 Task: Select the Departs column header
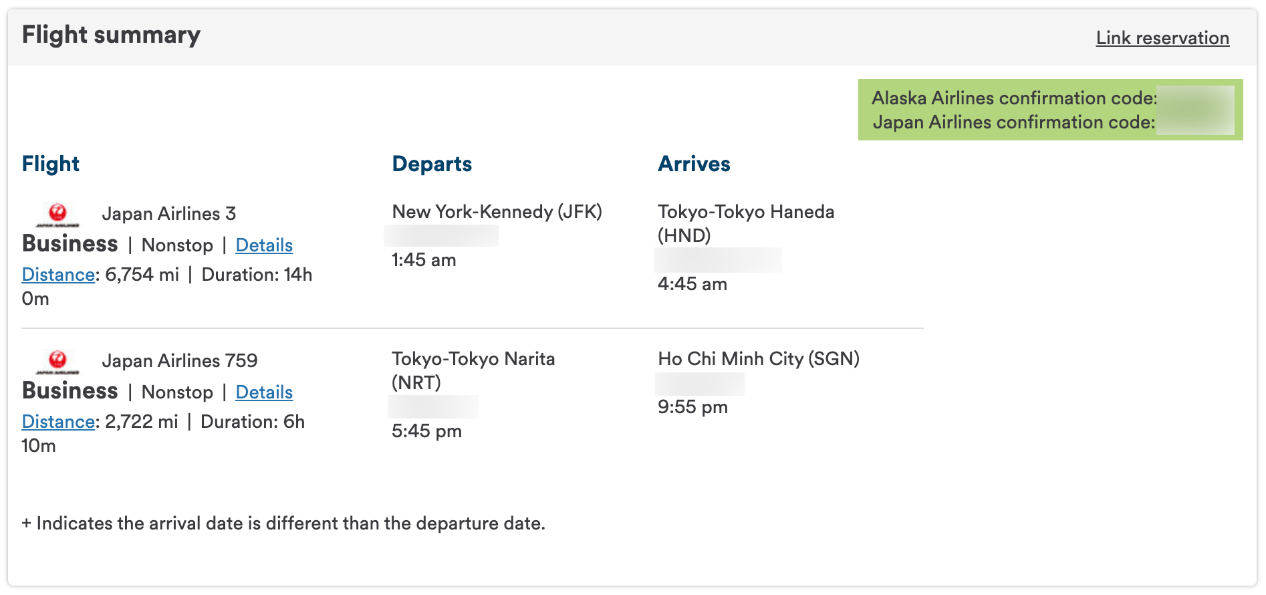(x=432, y=164)
